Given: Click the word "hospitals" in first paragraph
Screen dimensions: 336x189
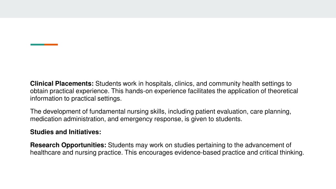Looking at the screenshot, I should point(158,83).
